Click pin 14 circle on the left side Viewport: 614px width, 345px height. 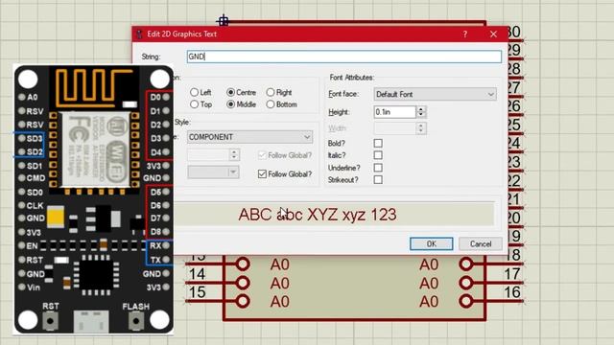click(x=243, y=283)
